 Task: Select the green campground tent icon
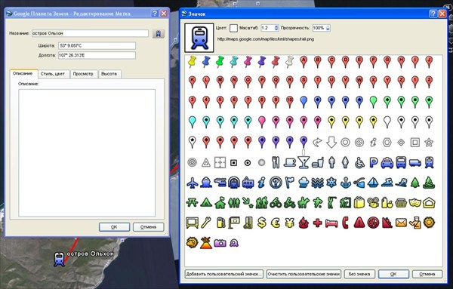206,203
